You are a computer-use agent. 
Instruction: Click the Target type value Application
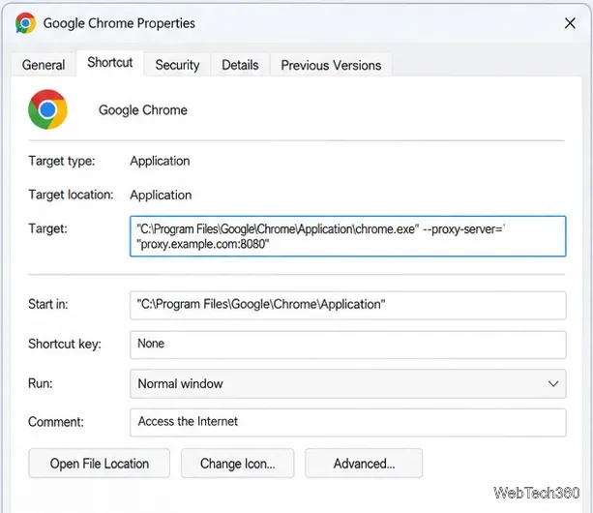click(160, 162)
